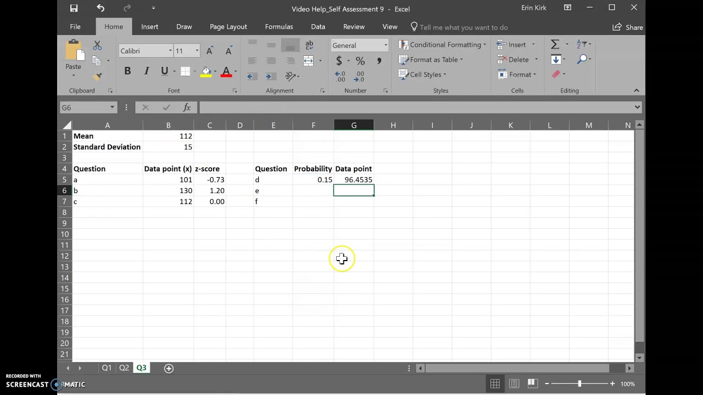Adjust the zoom slider handle
Image resolution: width=703 pixels, height=395 pixels.
[579, 384]
